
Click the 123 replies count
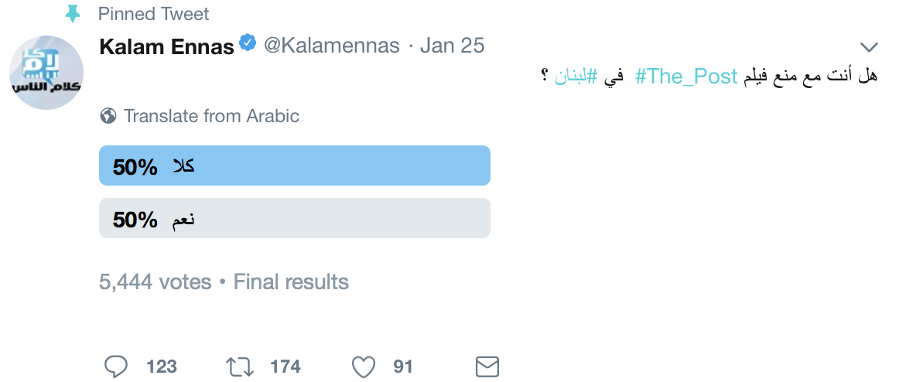click(161, 366)
